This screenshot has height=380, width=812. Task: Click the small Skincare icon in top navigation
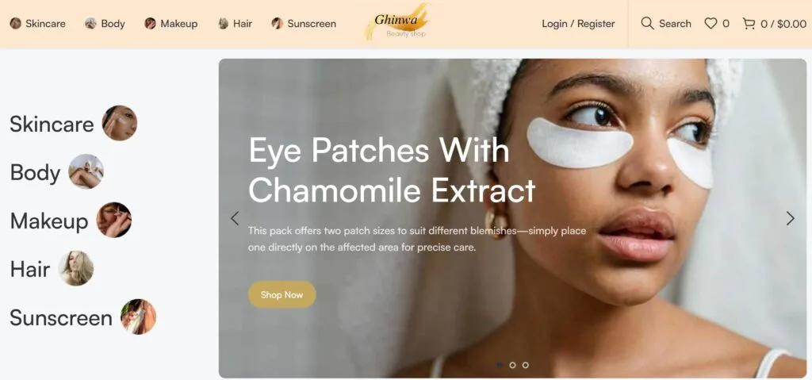(16, 23)
